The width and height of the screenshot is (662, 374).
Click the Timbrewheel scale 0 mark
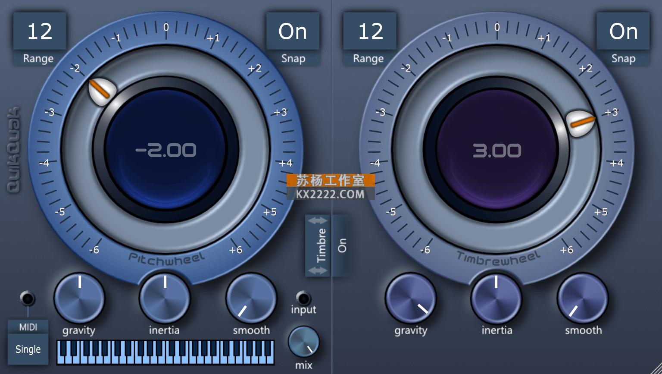point(497,27)
